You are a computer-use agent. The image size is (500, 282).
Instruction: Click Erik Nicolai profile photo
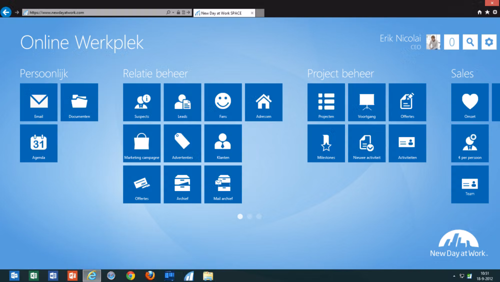click(x=433, y=42)
